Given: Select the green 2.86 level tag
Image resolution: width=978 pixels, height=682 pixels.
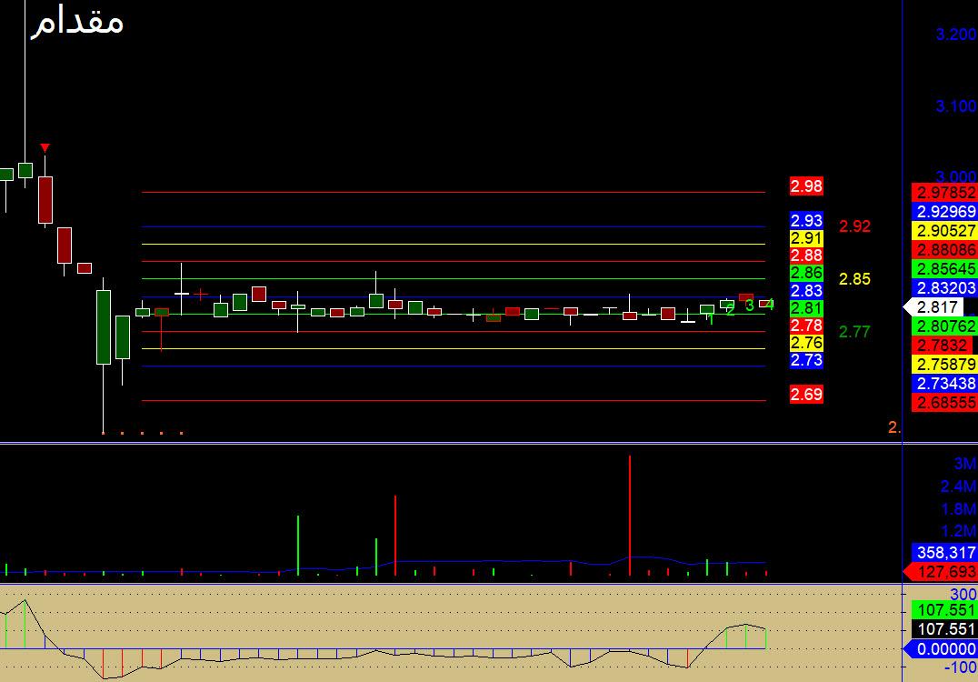Looking at the screenshot, I should coord(806,273).
